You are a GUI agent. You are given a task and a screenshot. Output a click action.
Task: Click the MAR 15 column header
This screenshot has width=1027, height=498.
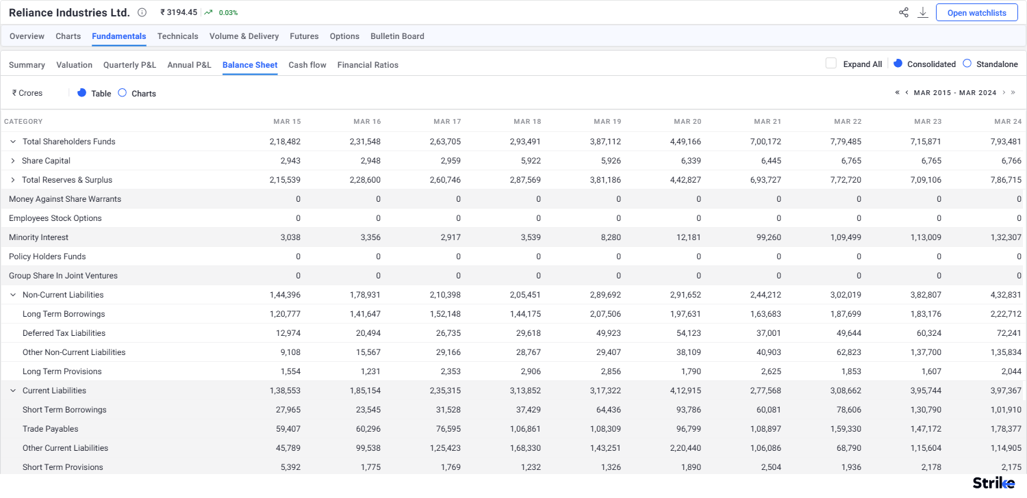click(x=287, y=122)
